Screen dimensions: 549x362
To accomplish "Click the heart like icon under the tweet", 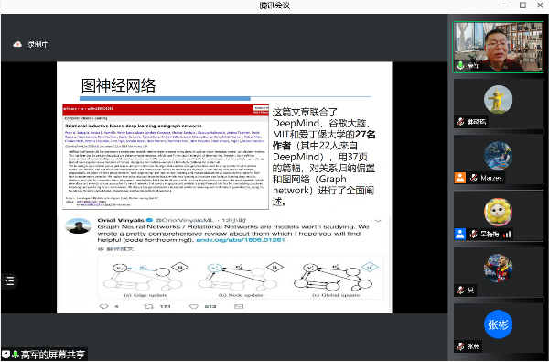I will point(194,307).
